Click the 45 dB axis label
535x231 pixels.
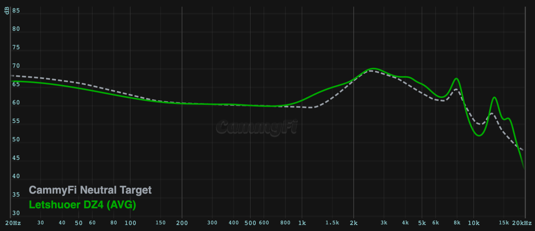point(16,158)
